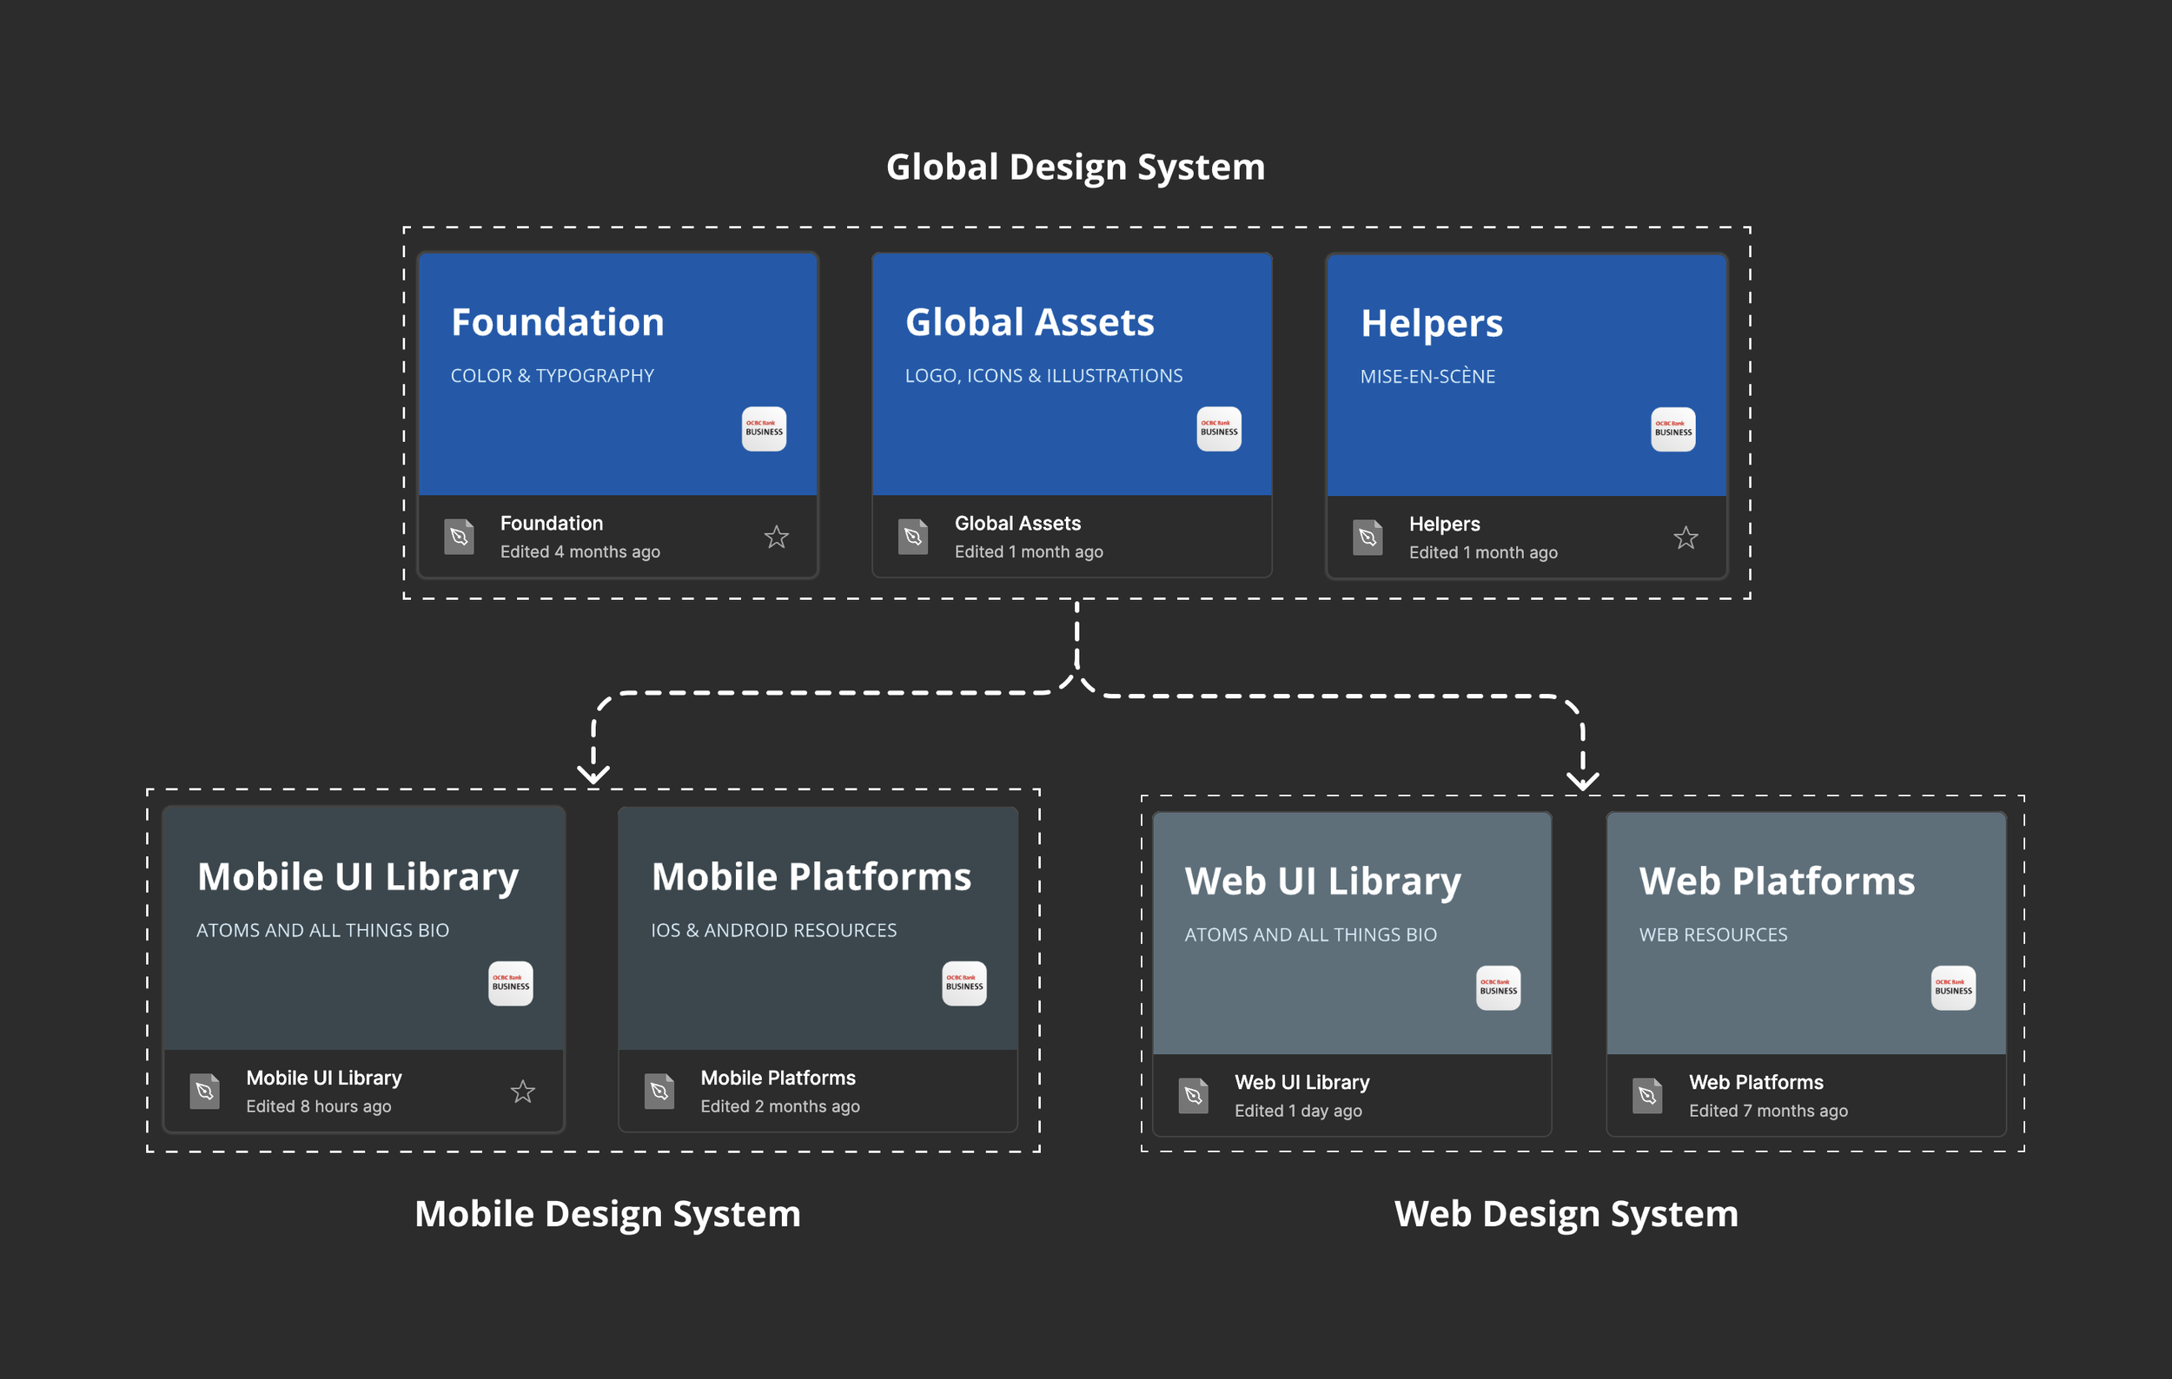Click the Web Platforms file name label
This screenshot has width=2172, height=1379.
click(x=1755, y=1083)
